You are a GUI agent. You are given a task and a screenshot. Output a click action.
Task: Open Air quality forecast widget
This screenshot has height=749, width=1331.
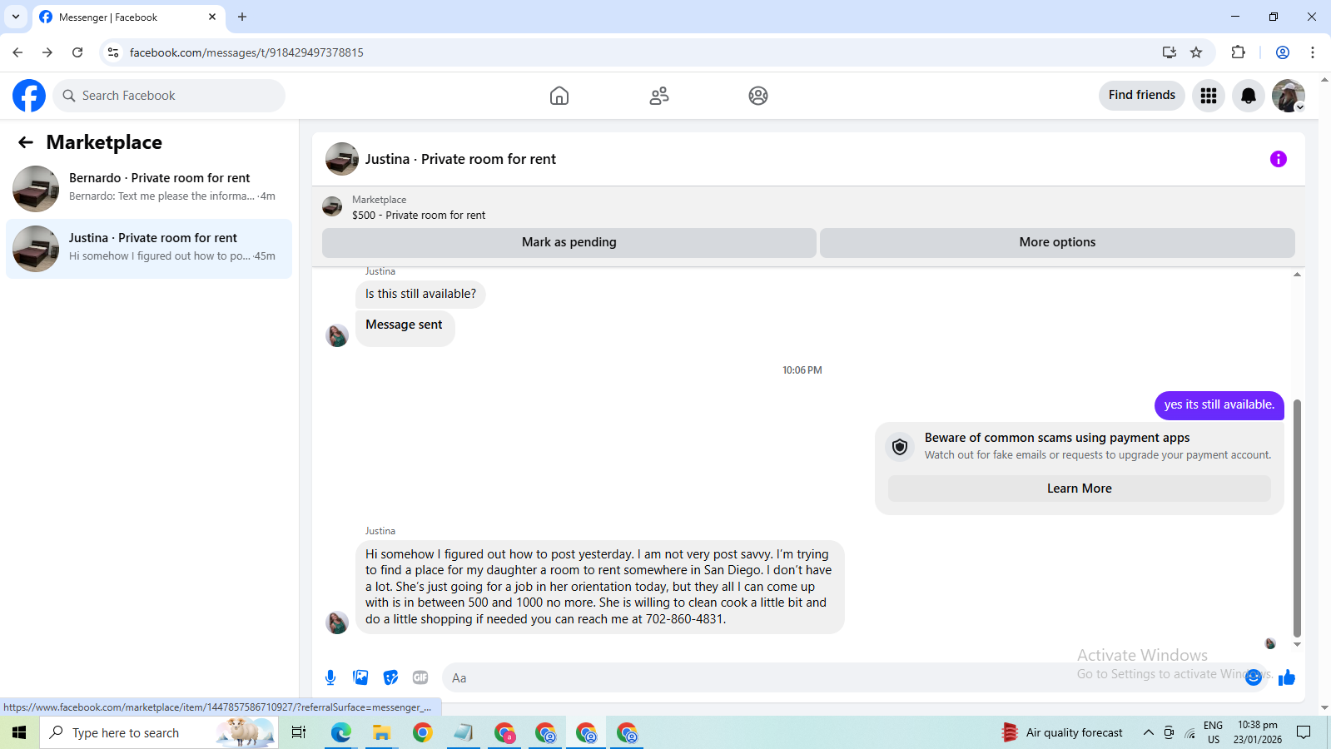pyautogui.click(x=1062, y=732)
